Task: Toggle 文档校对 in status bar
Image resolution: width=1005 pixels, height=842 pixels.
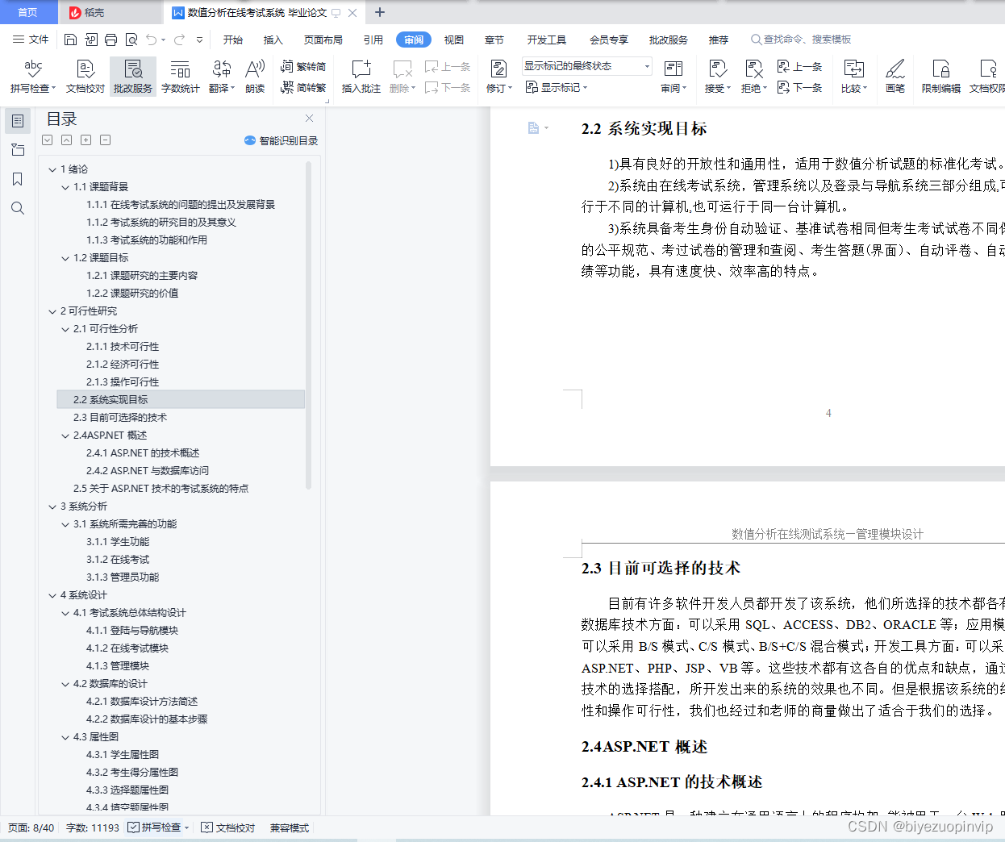Action: [x=228, y=827]
